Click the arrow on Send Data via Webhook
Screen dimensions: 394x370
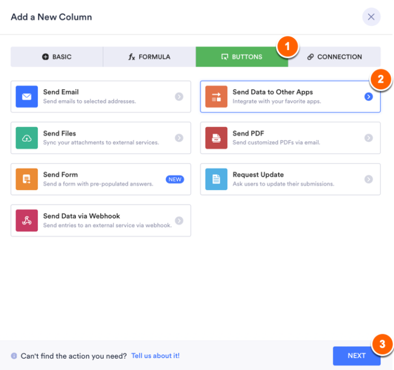(x=179, y=220)
